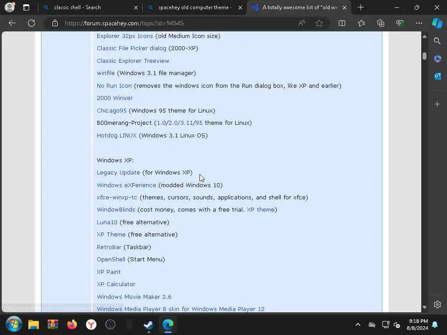The width and height of the screenshot is (447, 335).
Task: Open the notifications bell in the tray
Action: click(435, 325)
